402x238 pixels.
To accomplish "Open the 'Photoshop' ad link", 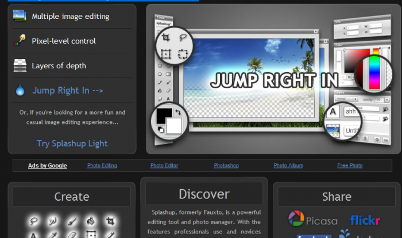I will pos(226,166).
